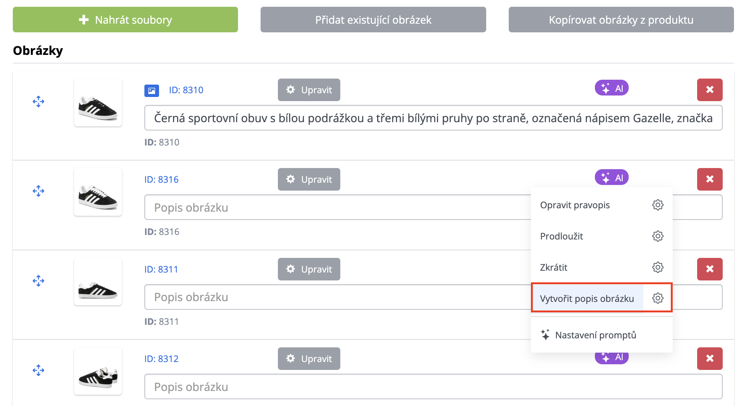Click the blue main image icon beside ID 8310
The image size is (743, 406).
coord(152,91)
